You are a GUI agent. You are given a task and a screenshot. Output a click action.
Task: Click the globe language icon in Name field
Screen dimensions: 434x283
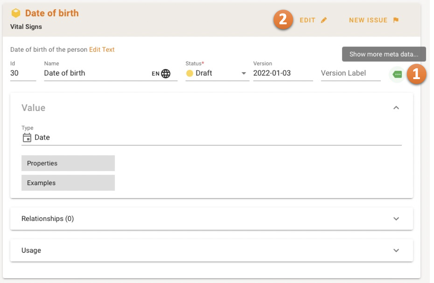(x=166, y=74)
